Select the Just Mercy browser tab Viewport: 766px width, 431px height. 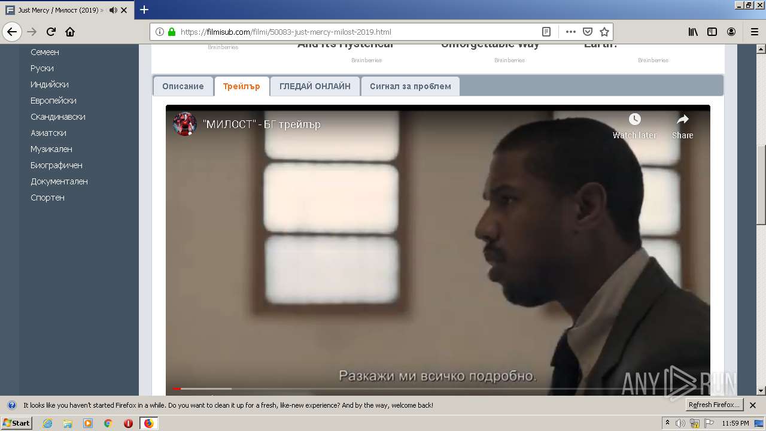[67, 10]
